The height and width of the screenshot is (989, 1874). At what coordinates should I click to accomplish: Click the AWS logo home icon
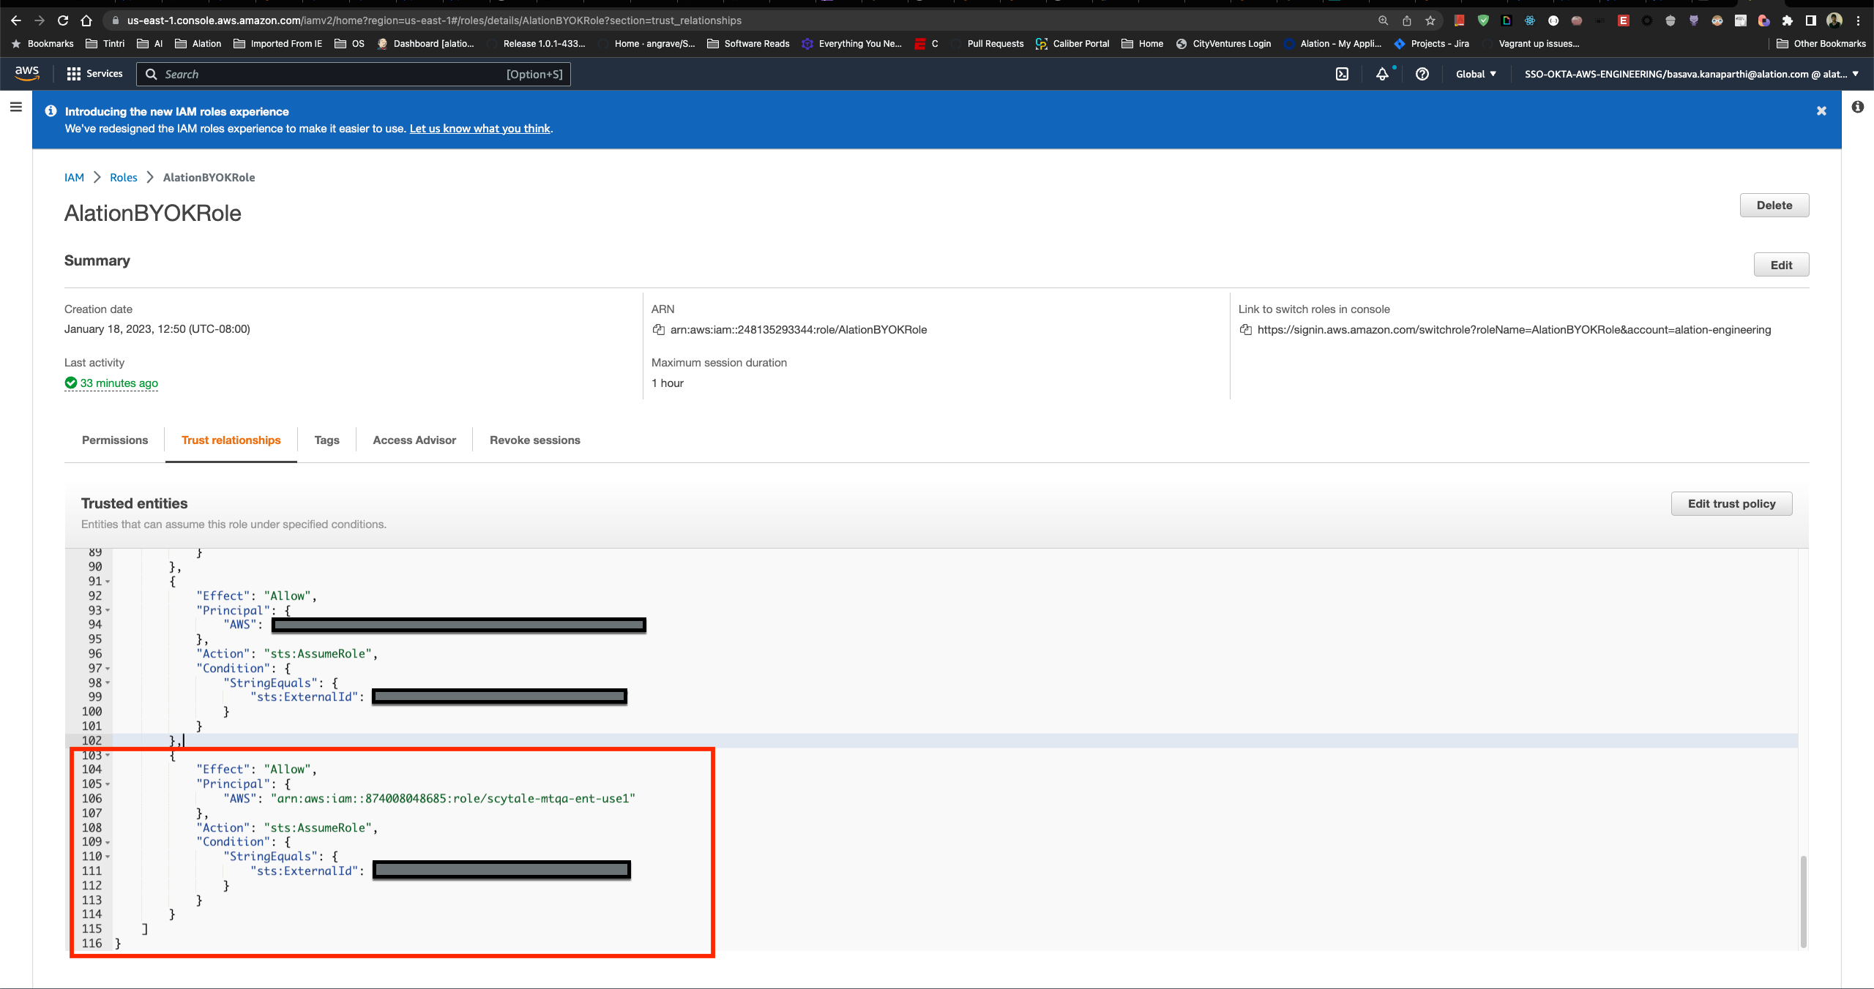pos(27,73)
